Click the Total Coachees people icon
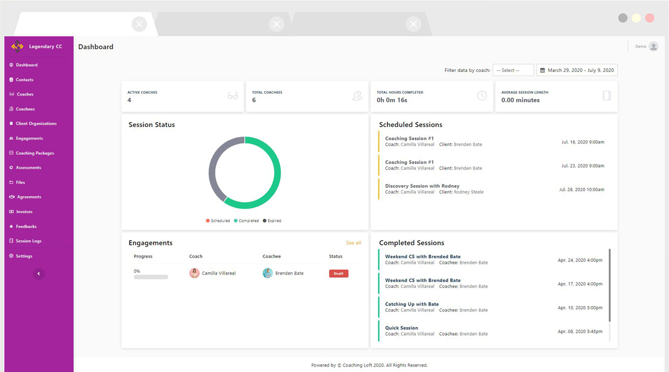The width and height of the screenshot is (669, 372). coord(357,96)
